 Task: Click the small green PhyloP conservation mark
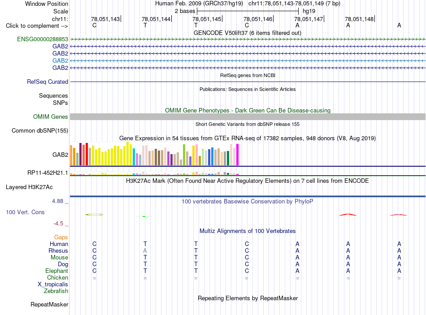pyautogui.click(x=144, y=216)
